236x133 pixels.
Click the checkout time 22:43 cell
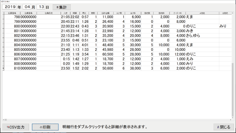(x=75, y=26)
